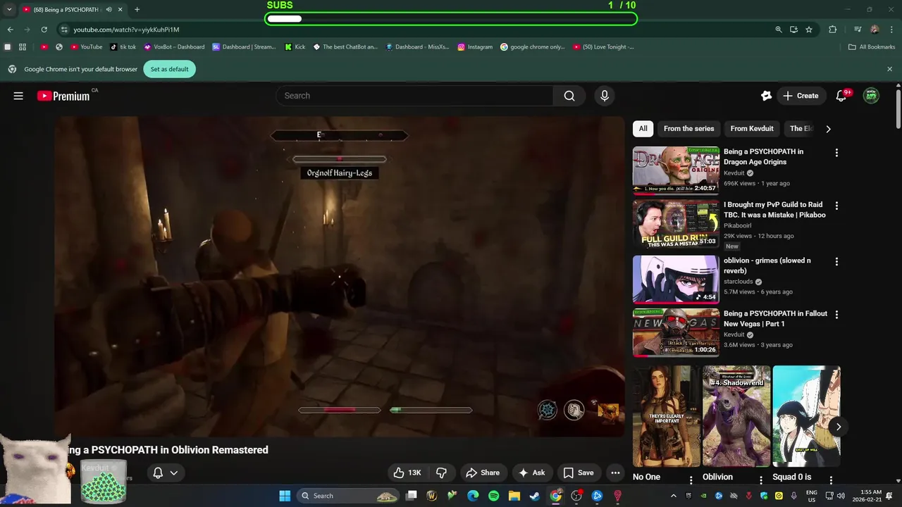This screenshot has width=902, height=507.
Task: Click the Ask button
Action: [x=532, y=472]
